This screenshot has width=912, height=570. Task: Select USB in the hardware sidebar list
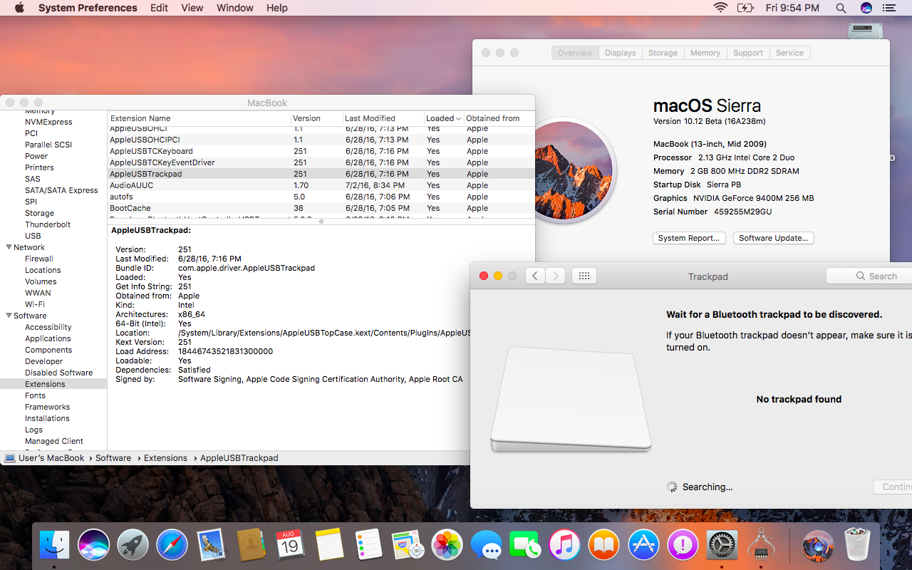(33, 236)
